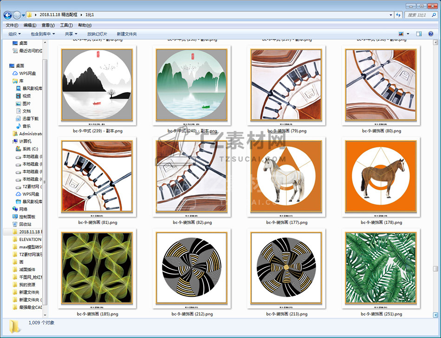Open the 文件(F) menu

12,26
